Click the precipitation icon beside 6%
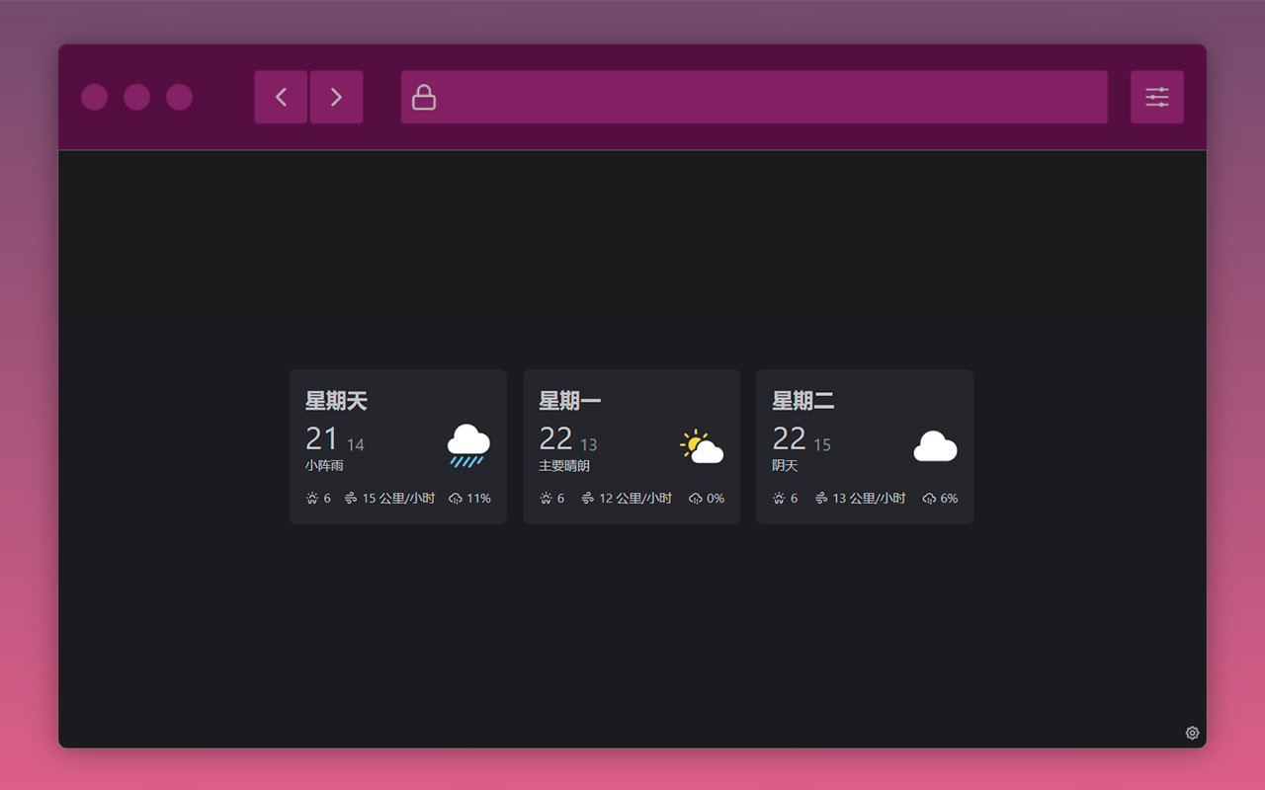The height and width of the screenshot is (790, 1265). [x=929, y=499]
